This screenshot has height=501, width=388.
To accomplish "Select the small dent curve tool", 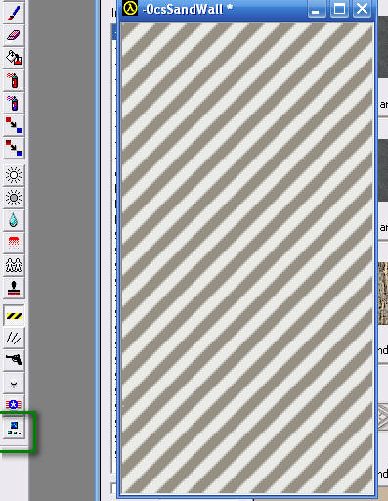I will 14,383.
